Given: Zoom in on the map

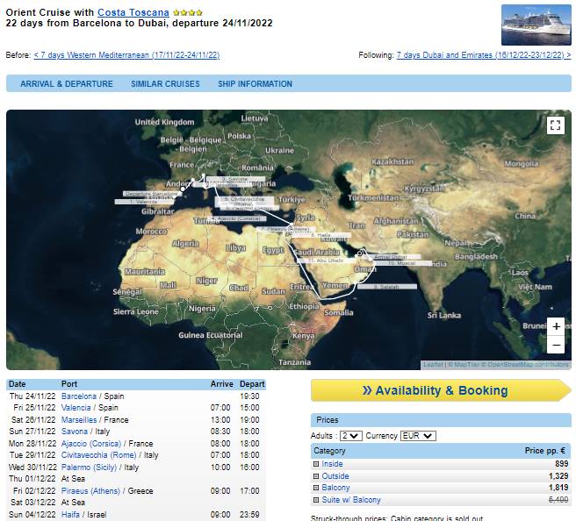Looking at the screenshot, I should [x=556, y=326].
